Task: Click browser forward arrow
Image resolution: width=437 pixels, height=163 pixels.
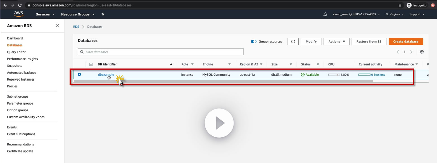Action: [13, 5]
